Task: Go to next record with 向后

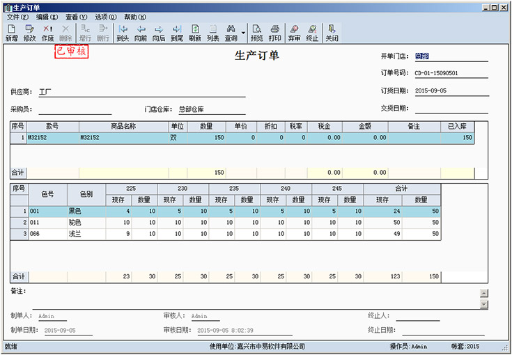Action: click(x=159, y=33)
